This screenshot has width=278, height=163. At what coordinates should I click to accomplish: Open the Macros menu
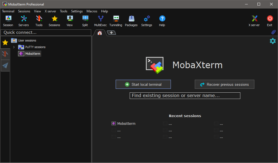[92, 11]
